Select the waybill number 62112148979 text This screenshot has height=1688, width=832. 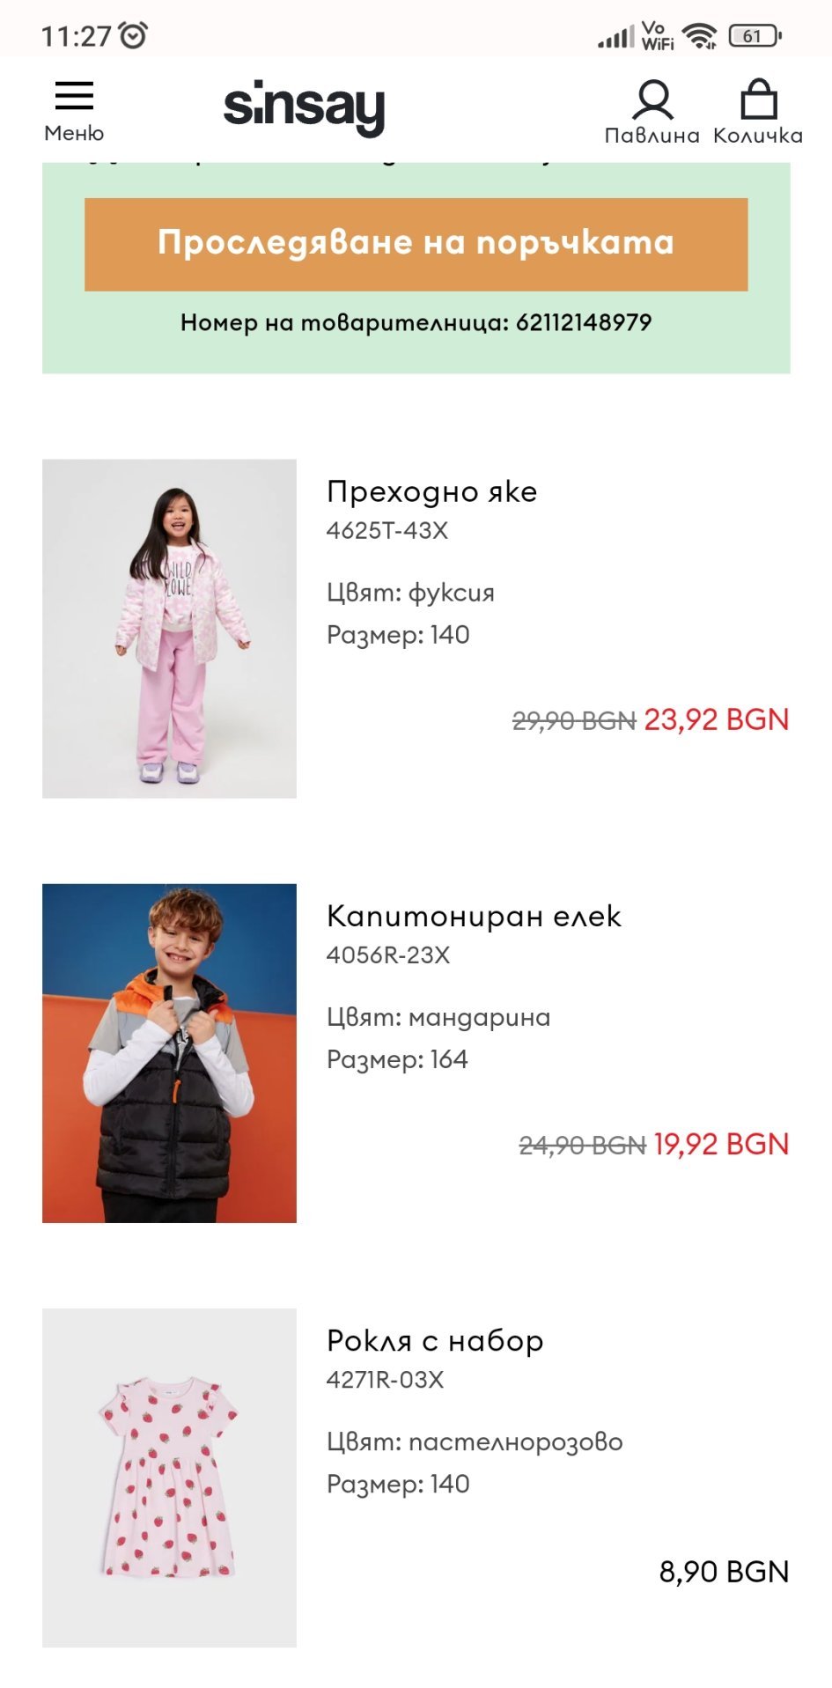click(584, 322)
